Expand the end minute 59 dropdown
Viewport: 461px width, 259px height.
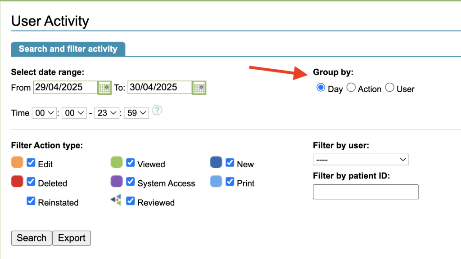pos(137,113)
